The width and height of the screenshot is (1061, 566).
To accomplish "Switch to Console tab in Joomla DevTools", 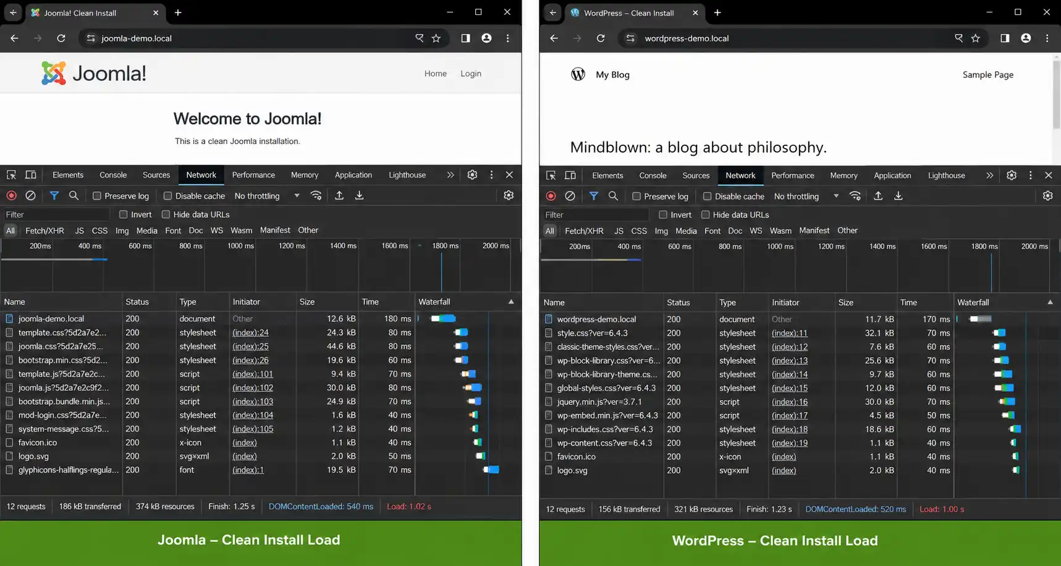I will coord(113,175).
